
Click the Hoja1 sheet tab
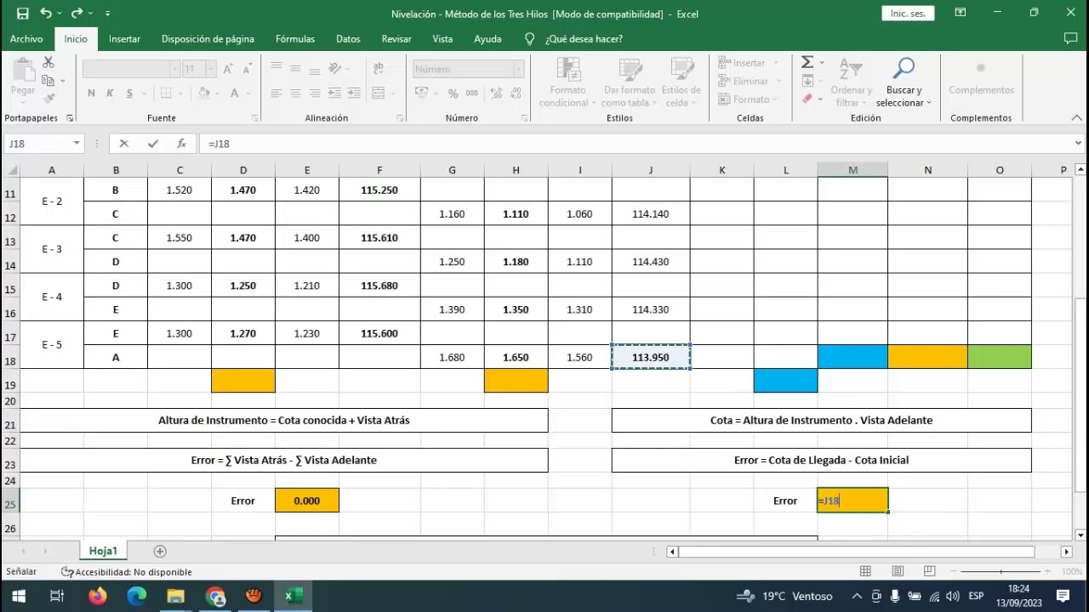coord(103,551)
